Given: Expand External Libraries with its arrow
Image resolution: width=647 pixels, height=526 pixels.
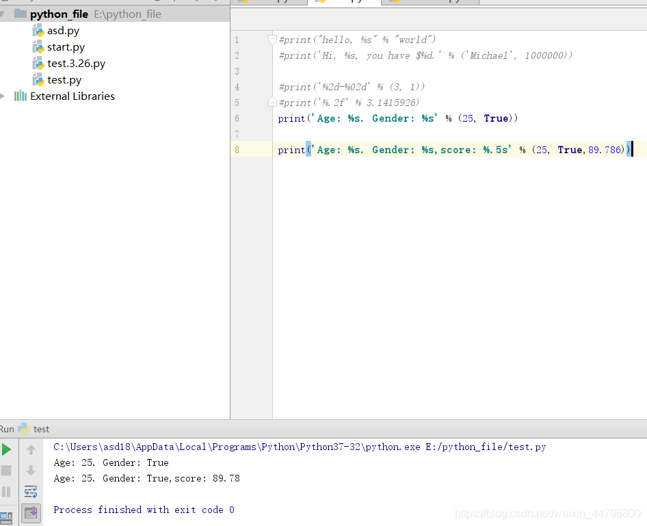Looking at the screenshot, I should click(x=3, y=96).
